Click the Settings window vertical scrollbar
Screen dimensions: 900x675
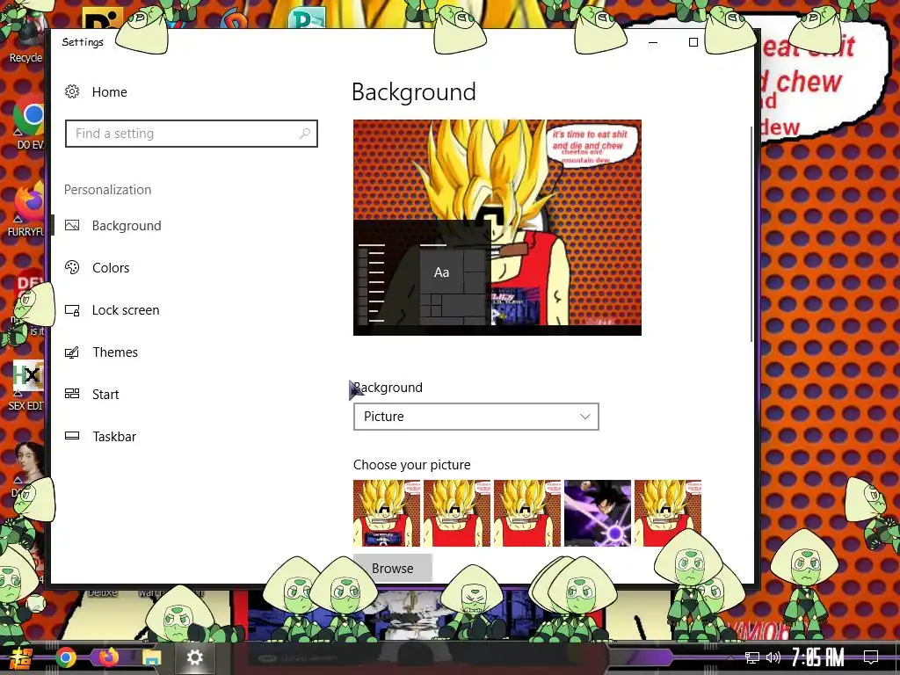(751, 234)
